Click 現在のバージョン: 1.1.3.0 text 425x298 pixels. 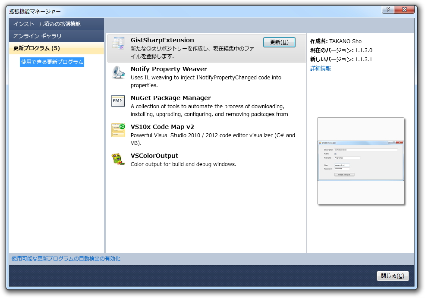click(x=341, y=50)
